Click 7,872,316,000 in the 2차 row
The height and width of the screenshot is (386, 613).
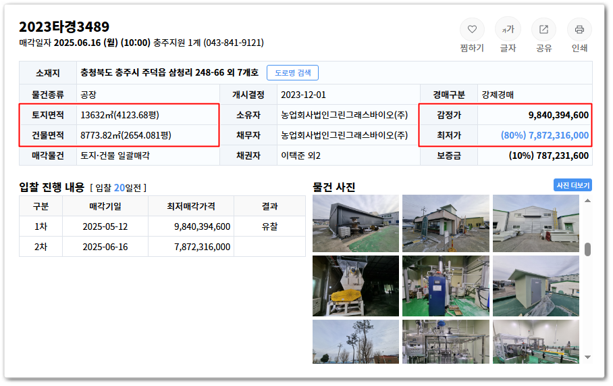click(202, 247)
